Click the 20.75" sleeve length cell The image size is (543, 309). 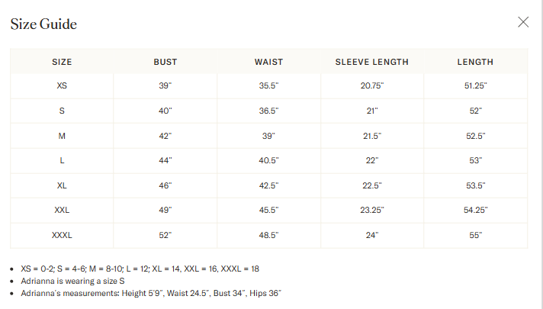371,86
